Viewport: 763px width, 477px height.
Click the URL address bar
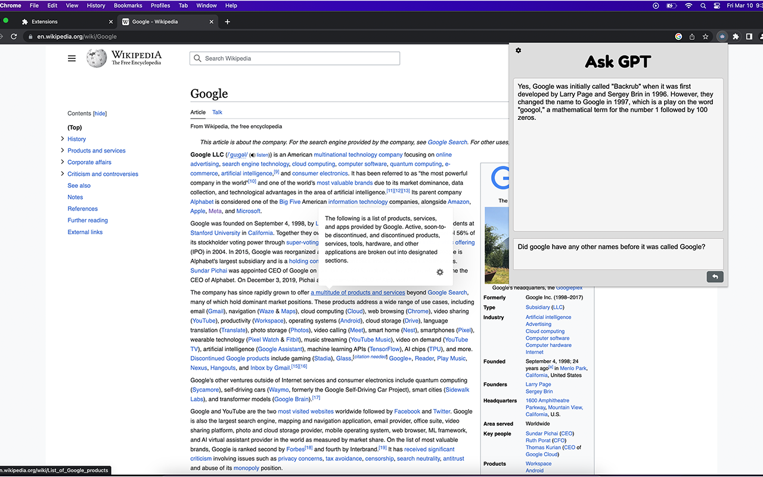(352, 36)
